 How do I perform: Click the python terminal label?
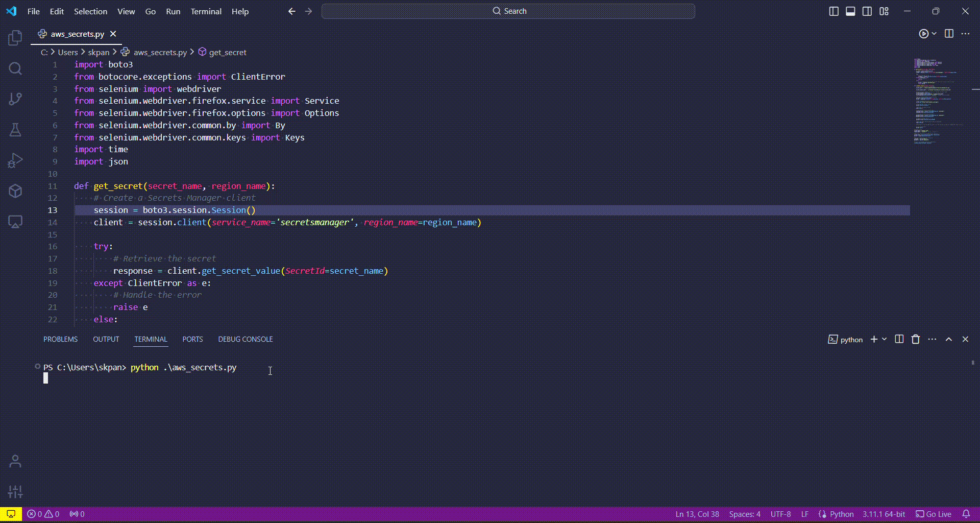click(x=845, y=339)
